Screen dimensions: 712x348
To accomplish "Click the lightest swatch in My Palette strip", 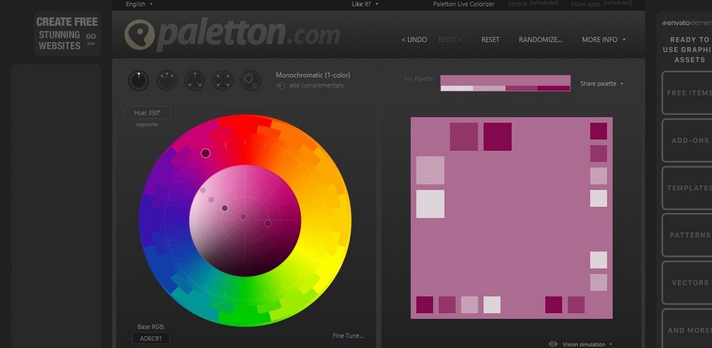I will pos(457,89).
